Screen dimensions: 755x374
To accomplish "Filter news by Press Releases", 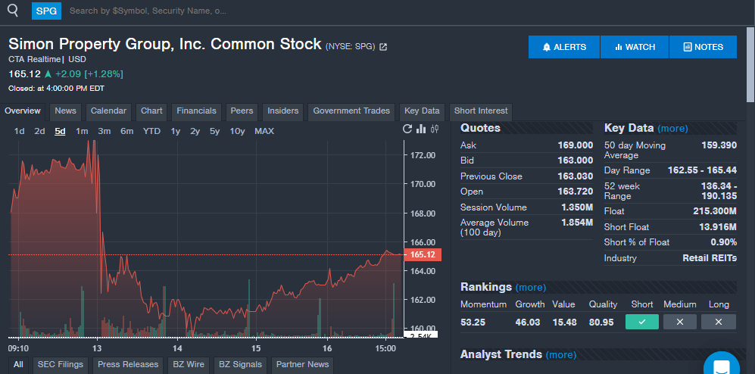I will click(x=128, y=365).
